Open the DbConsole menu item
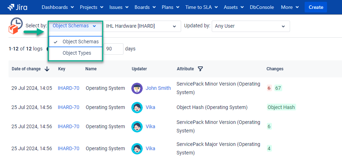The height and width of the screenshot is (158, 342). tap(263, 7)
